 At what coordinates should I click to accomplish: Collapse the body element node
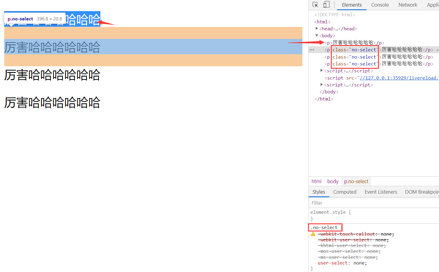[x=317, y=35]
